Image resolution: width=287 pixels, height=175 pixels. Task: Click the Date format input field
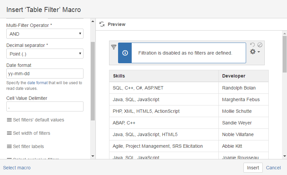(45, 74)
